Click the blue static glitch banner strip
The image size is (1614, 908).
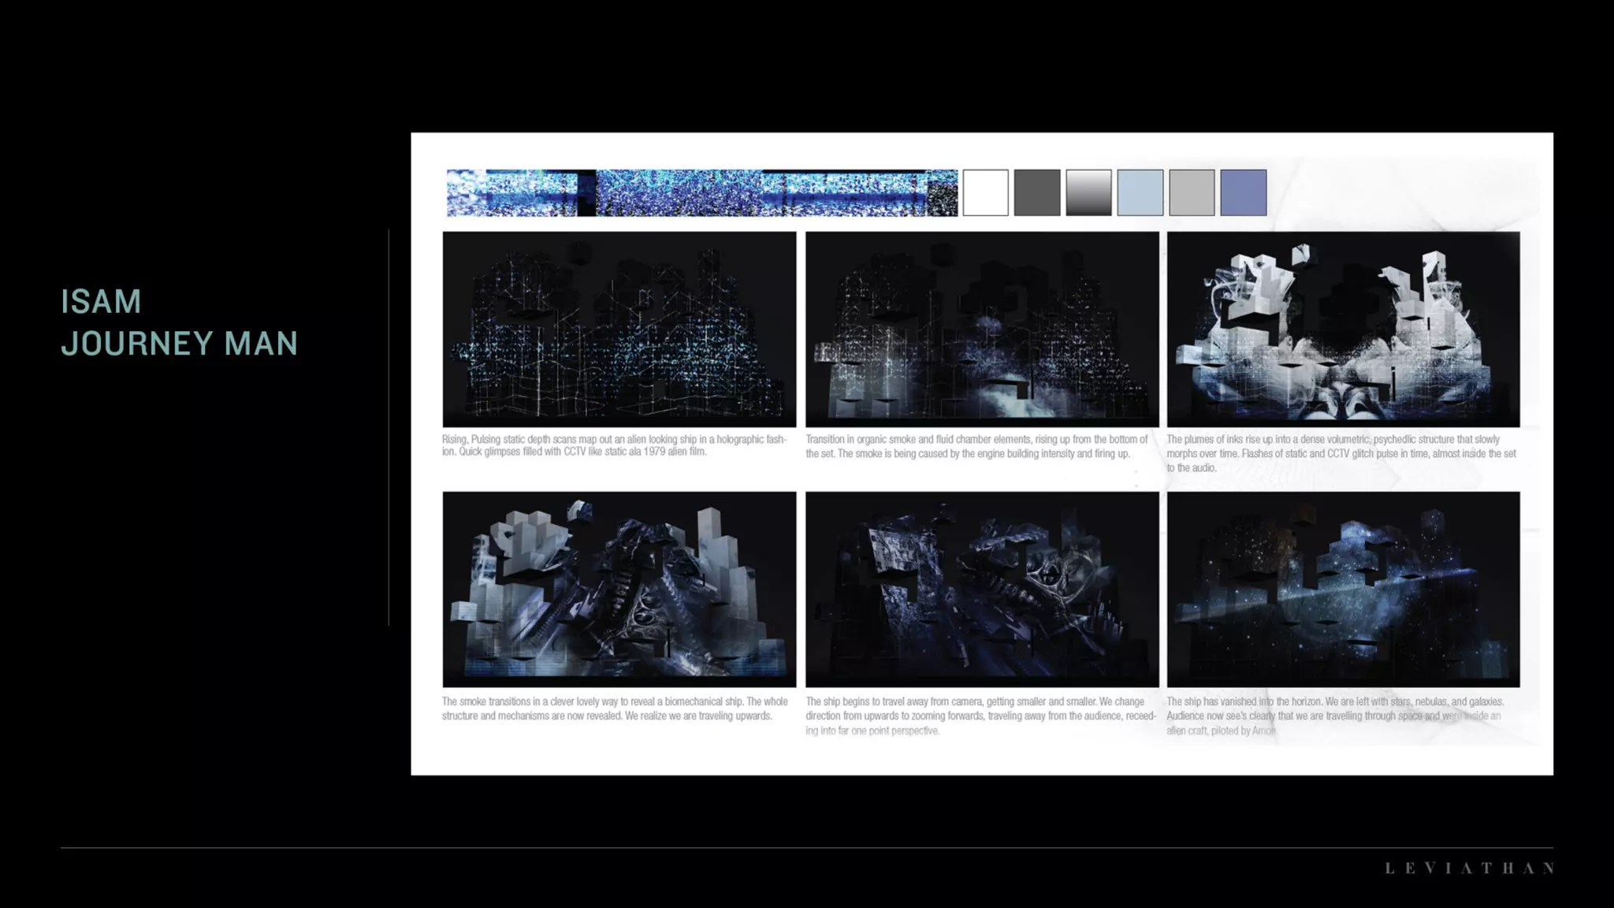point(701,192)
